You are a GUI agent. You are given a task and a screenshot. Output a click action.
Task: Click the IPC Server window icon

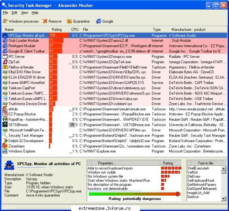tap(5, 56)
